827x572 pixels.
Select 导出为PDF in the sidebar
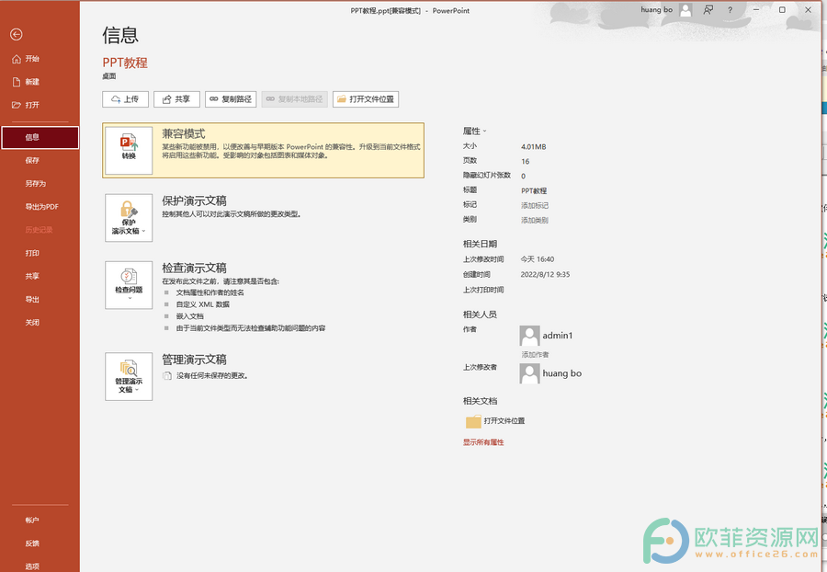40,207
